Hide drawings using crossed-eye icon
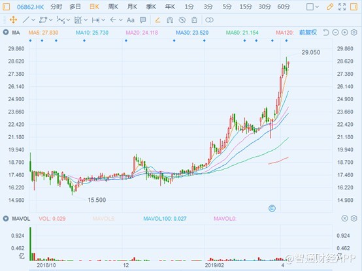The height and width of the screenshot is (271, 362). 182,20
